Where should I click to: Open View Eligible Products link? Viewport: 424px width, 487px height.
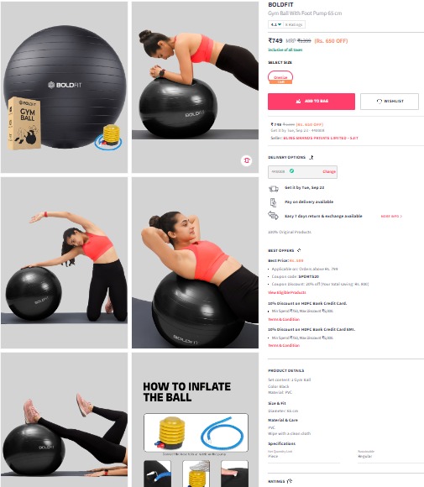tap(287, 292)
